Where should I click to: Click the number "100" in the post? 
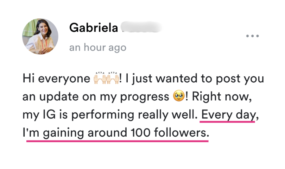pos(140,133)
